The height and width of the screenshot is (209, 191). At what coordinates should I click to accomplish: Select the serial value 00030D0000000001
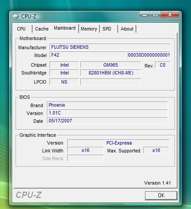(149, 55)
